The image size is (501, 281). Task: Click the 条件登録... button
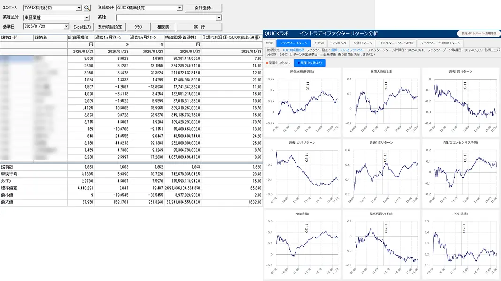click(x=204, y=7)
